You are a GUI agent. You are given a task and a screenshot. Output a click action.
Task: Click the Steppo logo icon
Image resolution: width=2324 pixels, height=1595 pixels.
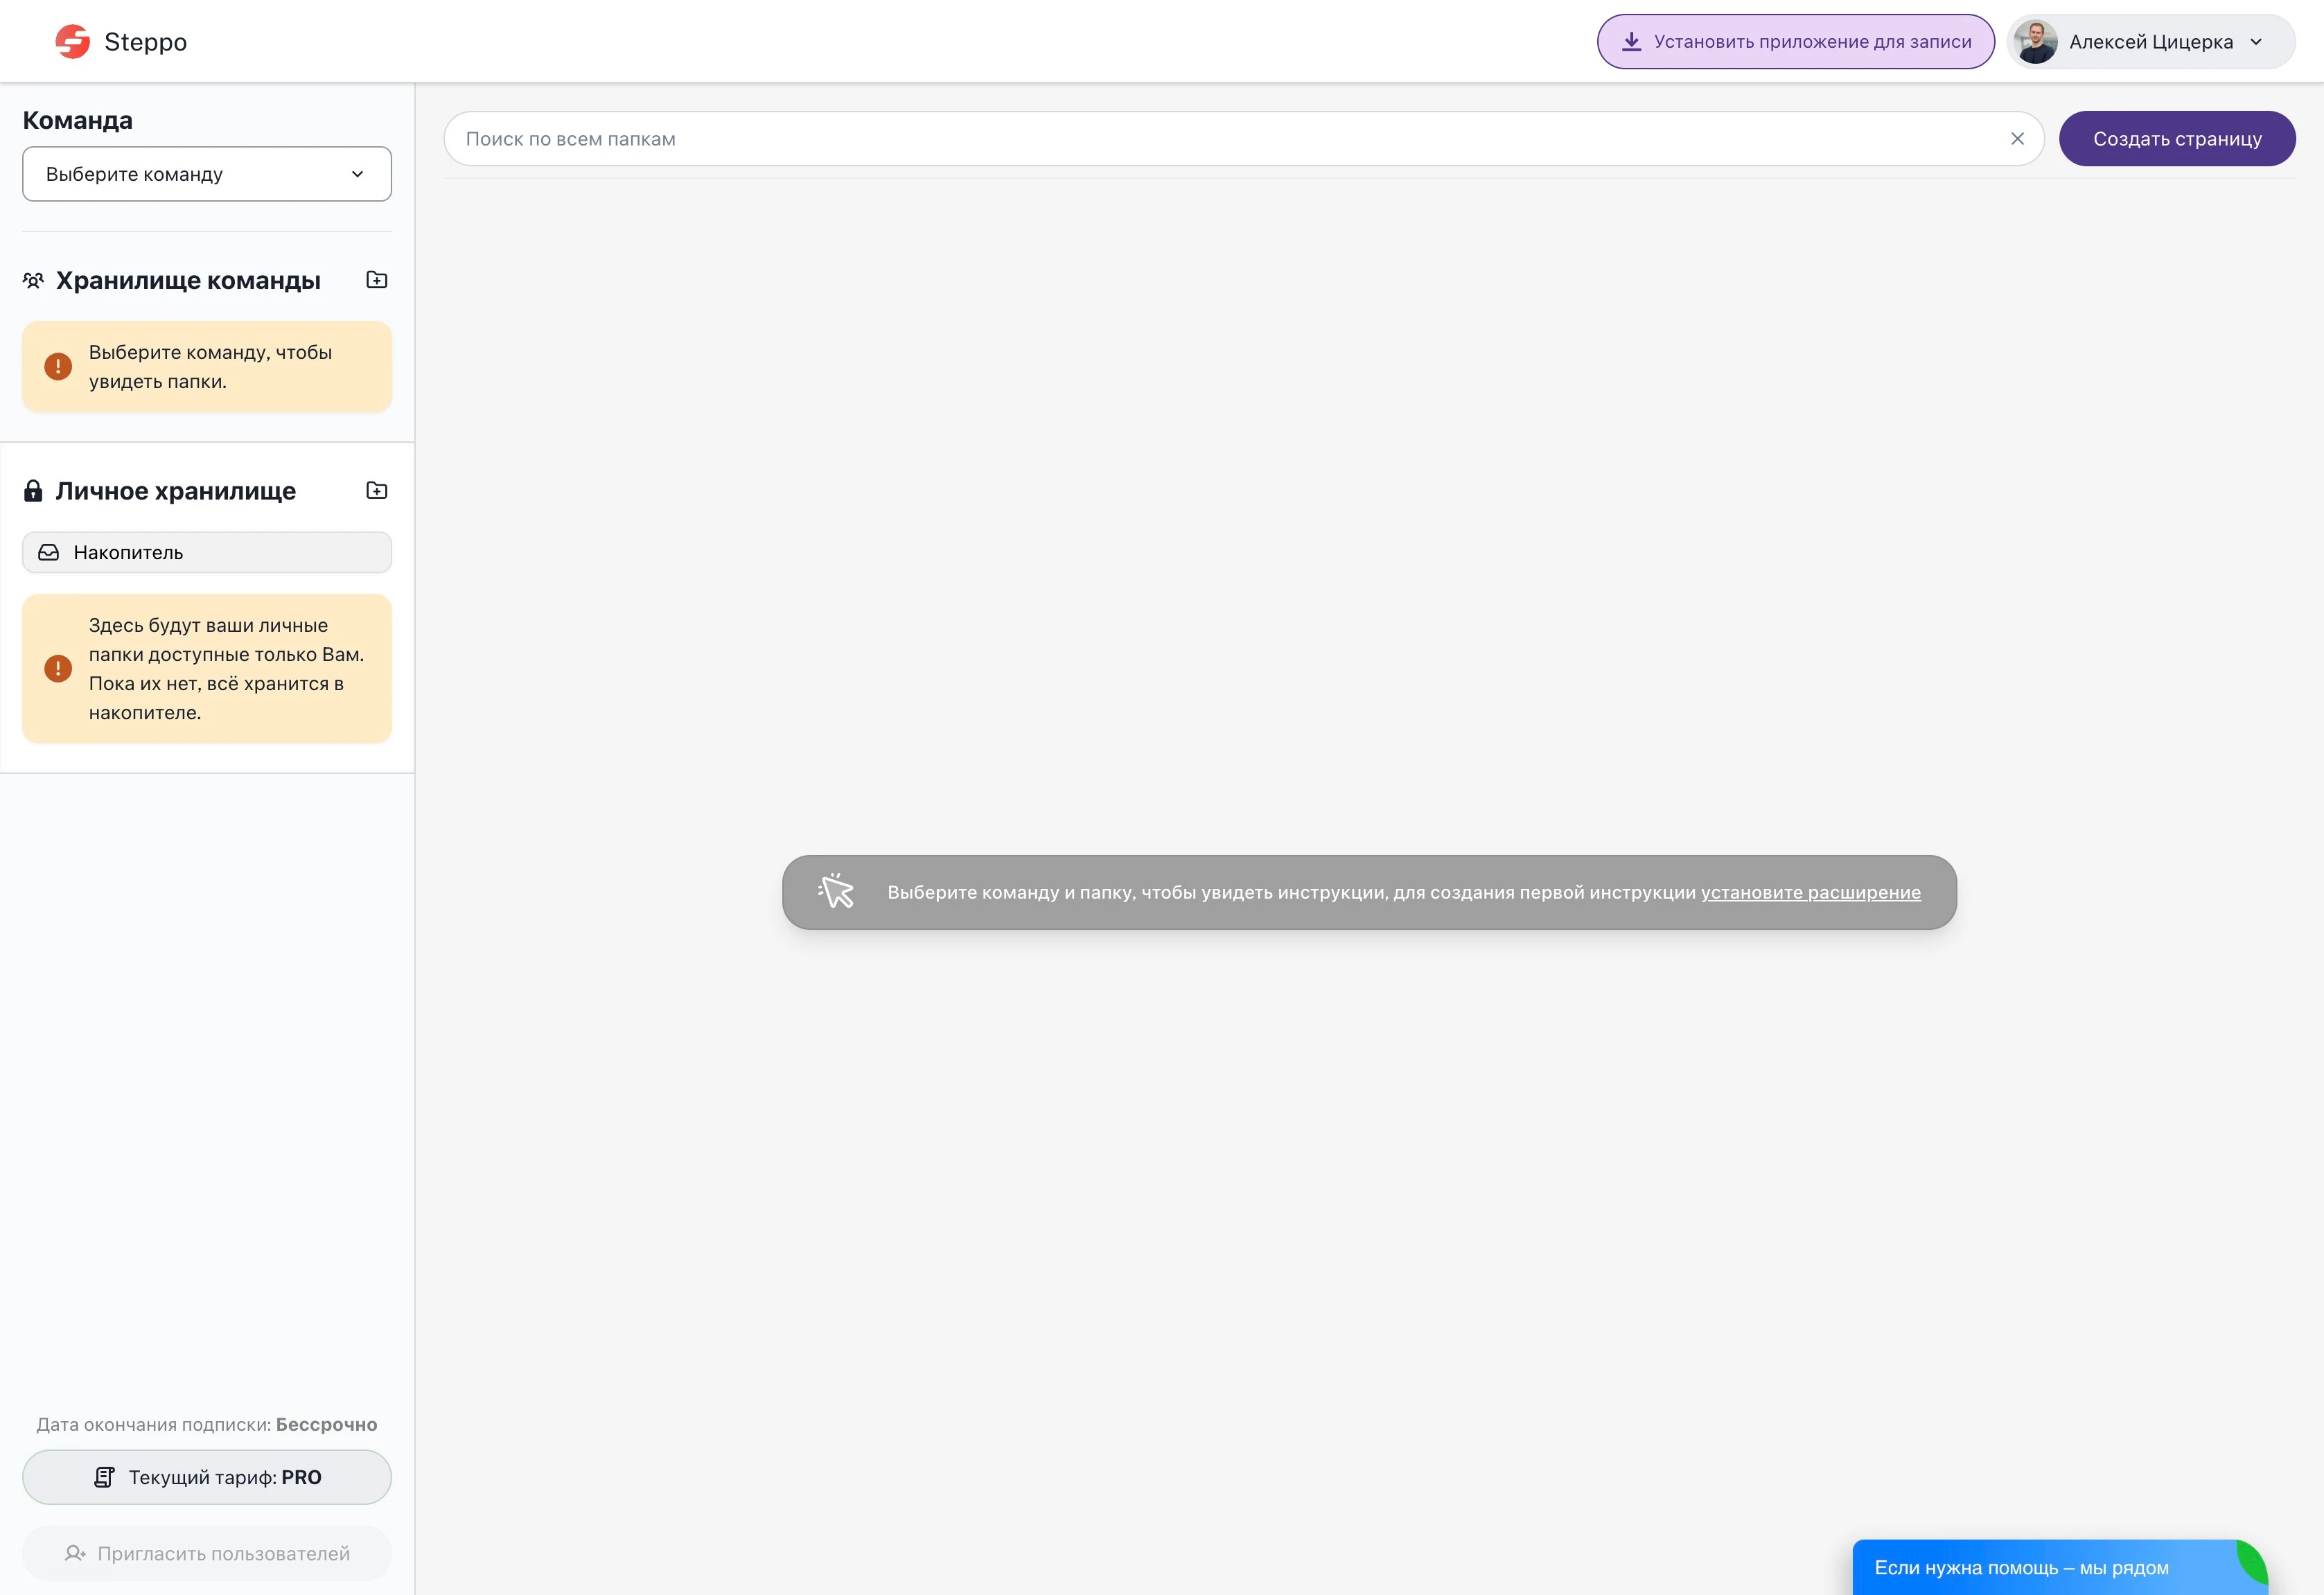pyautogui.click(x=72, y=41)
